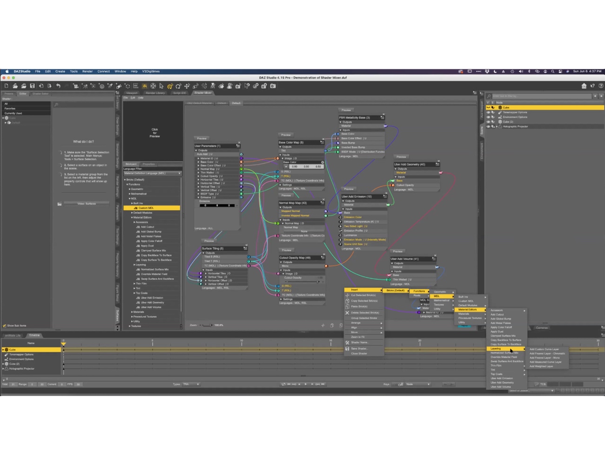Click the disk icon beside Save Shader...
The width and height of the screenshot is (605, 465).
pos(347,348)
